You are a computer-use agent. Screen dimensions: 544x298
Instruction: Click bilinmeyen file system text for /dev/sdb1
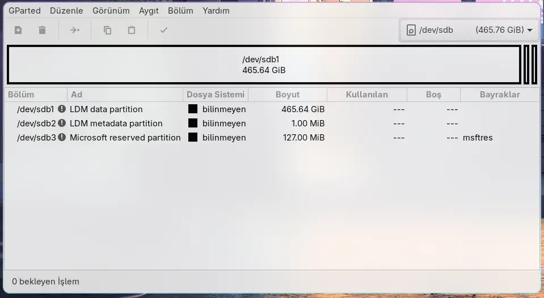pos(224,109)
